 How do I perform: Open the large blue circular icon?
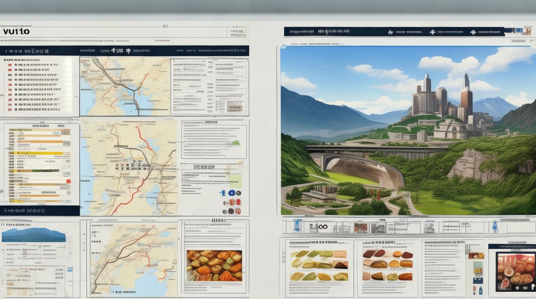click(231, 193)
